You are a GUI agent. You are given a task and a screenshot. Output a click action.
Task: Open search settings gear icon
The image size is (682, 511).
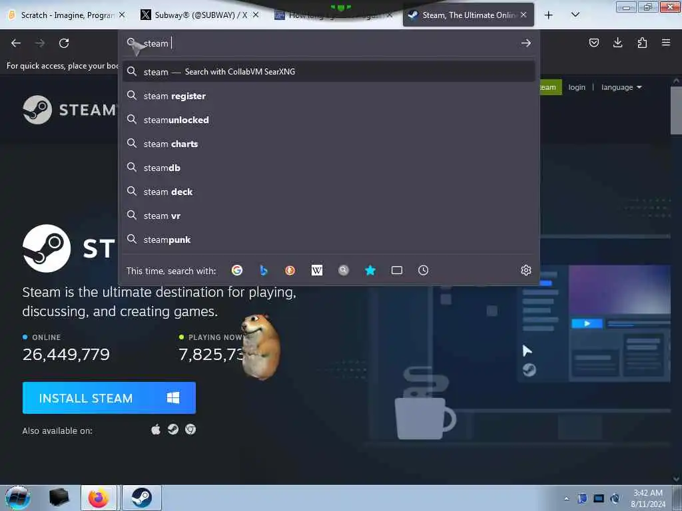point(526,270)
